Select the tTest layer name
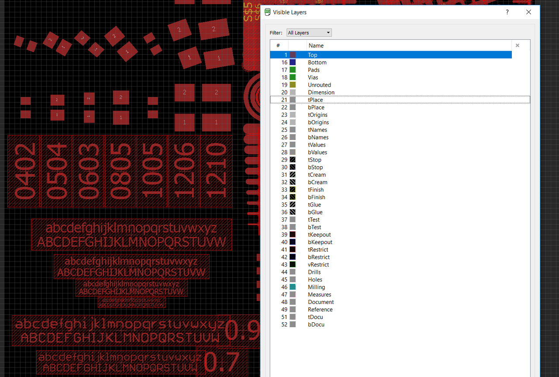559x377 pixels. tap(314, 220)
